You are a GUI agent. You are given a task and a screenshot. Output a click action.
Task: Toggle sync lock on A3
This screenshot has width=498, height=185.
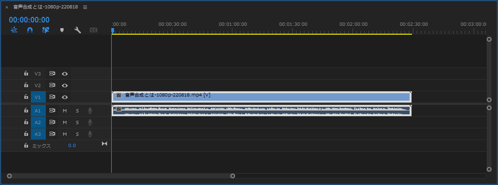pos(52,134)
